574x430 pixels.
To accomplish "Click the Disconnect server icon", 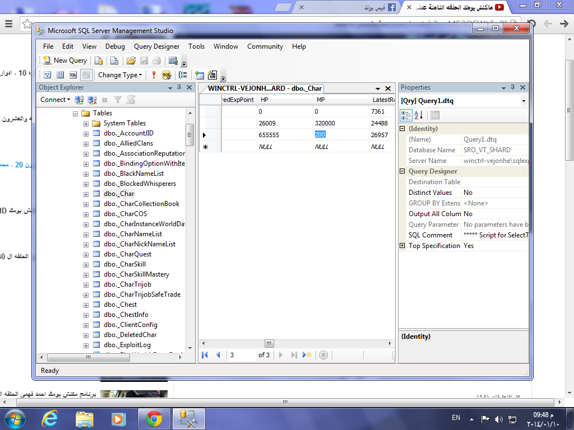I will click(x=92, y=100).
